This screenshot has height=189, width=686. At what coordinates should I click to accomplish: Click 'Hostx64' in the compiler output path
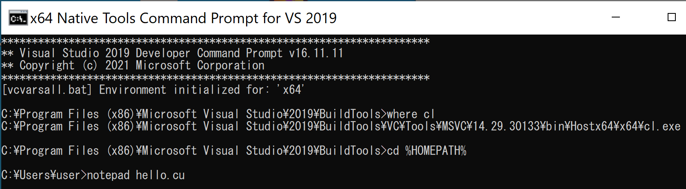(x=591, y=126)
